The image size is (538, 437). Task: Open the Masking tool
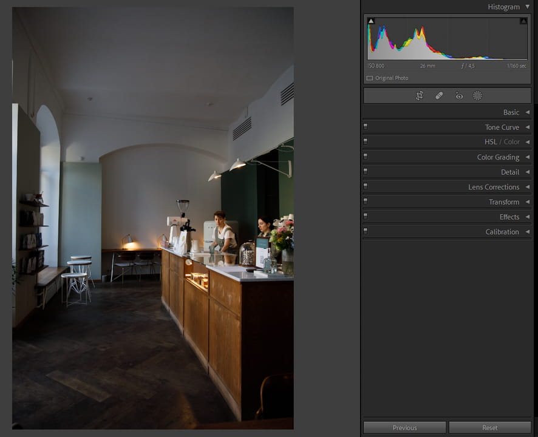tap(477, 96)
